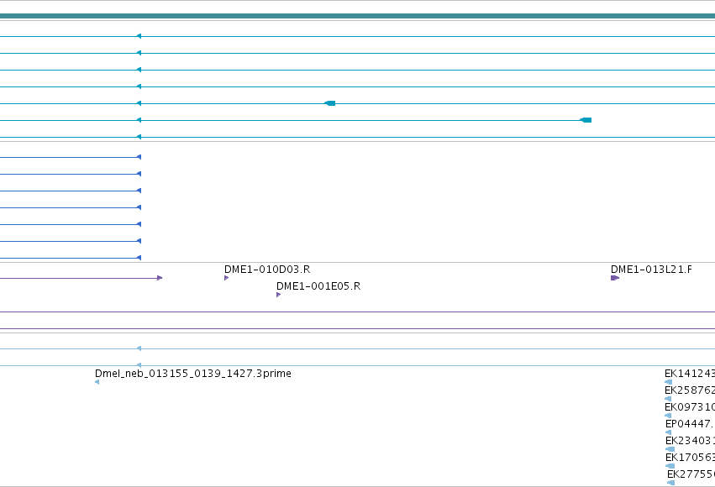Click the light-blue feature under EK170563

tap(670, 466)
